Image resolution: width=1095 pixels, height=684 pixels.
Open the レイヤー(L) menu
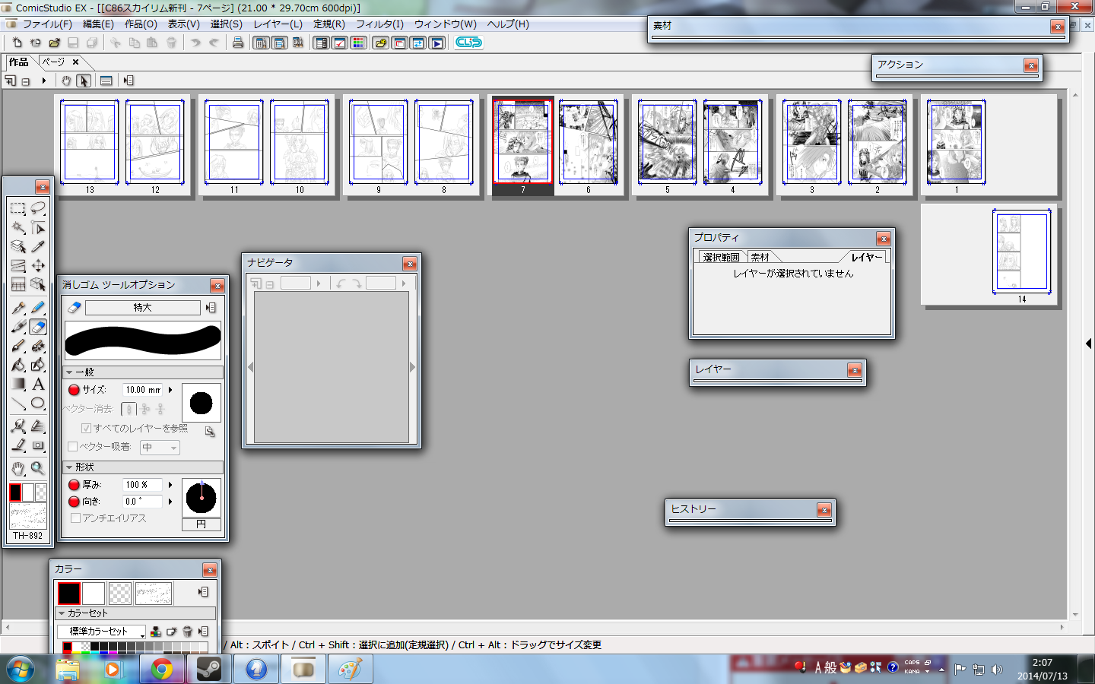(278, 24)
